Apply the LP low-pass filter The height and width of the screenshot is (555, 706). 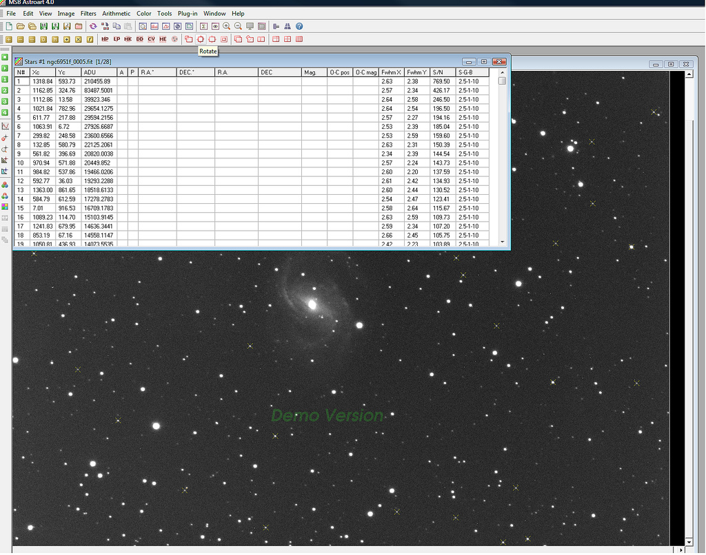point(117,39)
